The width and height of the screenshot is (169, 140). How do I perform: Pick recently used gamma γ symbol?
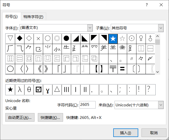(48, 90)
